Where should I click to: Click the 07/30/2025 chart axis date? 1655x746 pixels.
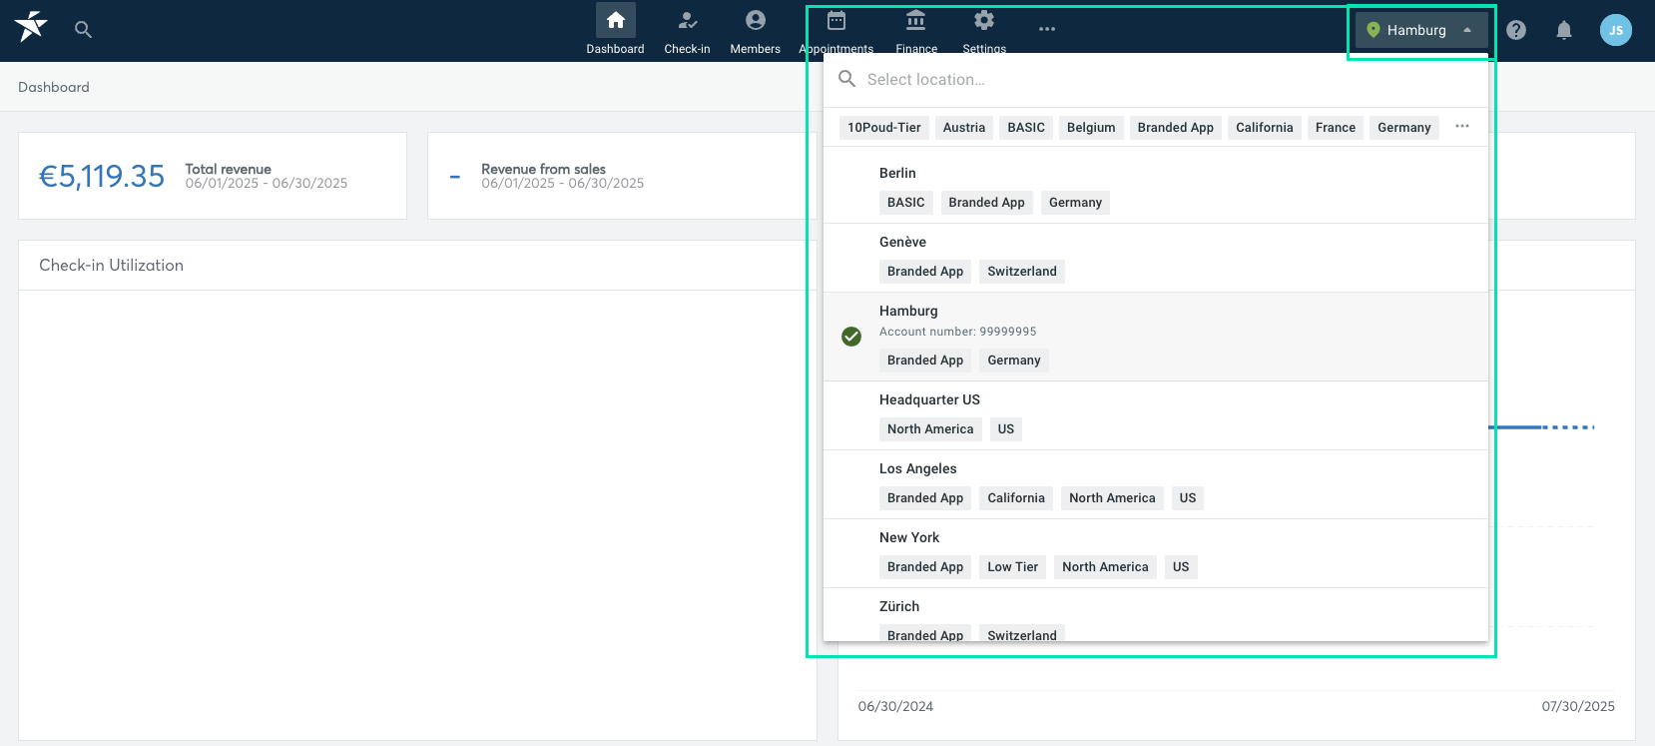click(1578, 706)
